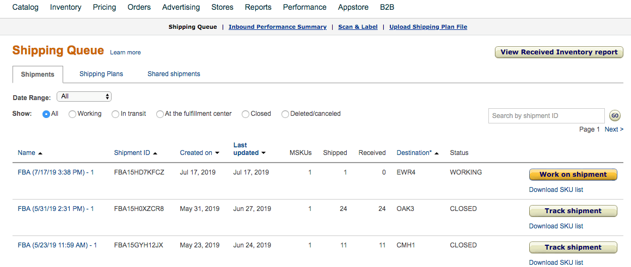Open the Appstore menu
This screenshot has width=631, height=267.
pyautogui.click(x=353, y=7)
